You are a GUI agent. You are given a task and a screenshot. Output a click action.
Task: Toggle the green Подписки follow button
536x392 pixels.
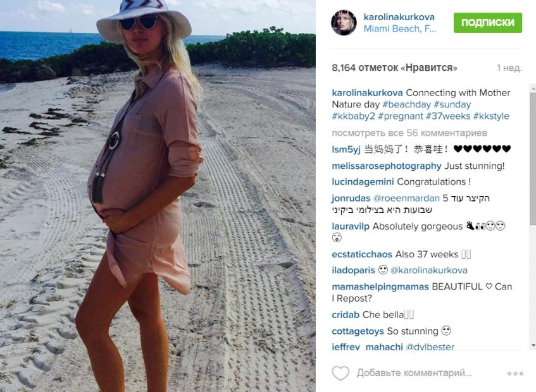[x=488, y=23]
